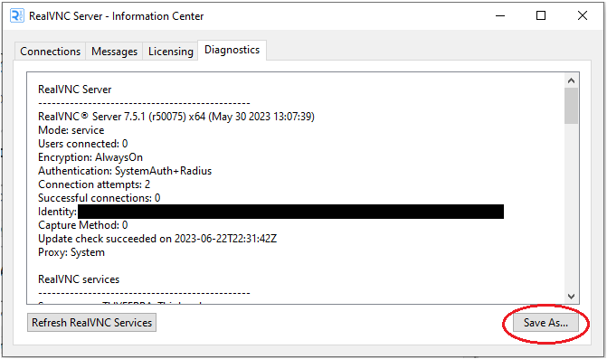Select the Diagnostics tab
Screen dimensions: 607x359
pos(232,50)
